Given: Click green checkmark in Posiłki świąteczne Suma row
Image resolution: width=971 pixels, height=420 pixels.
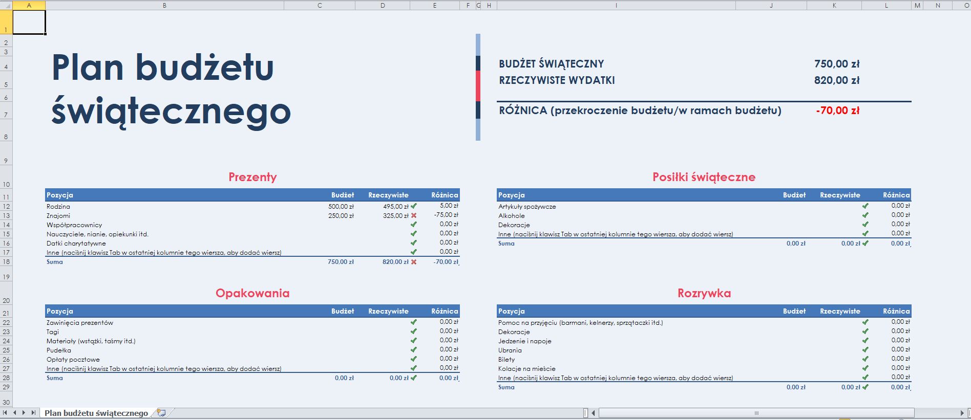Looking at the screenshot, I should [866, 243].
